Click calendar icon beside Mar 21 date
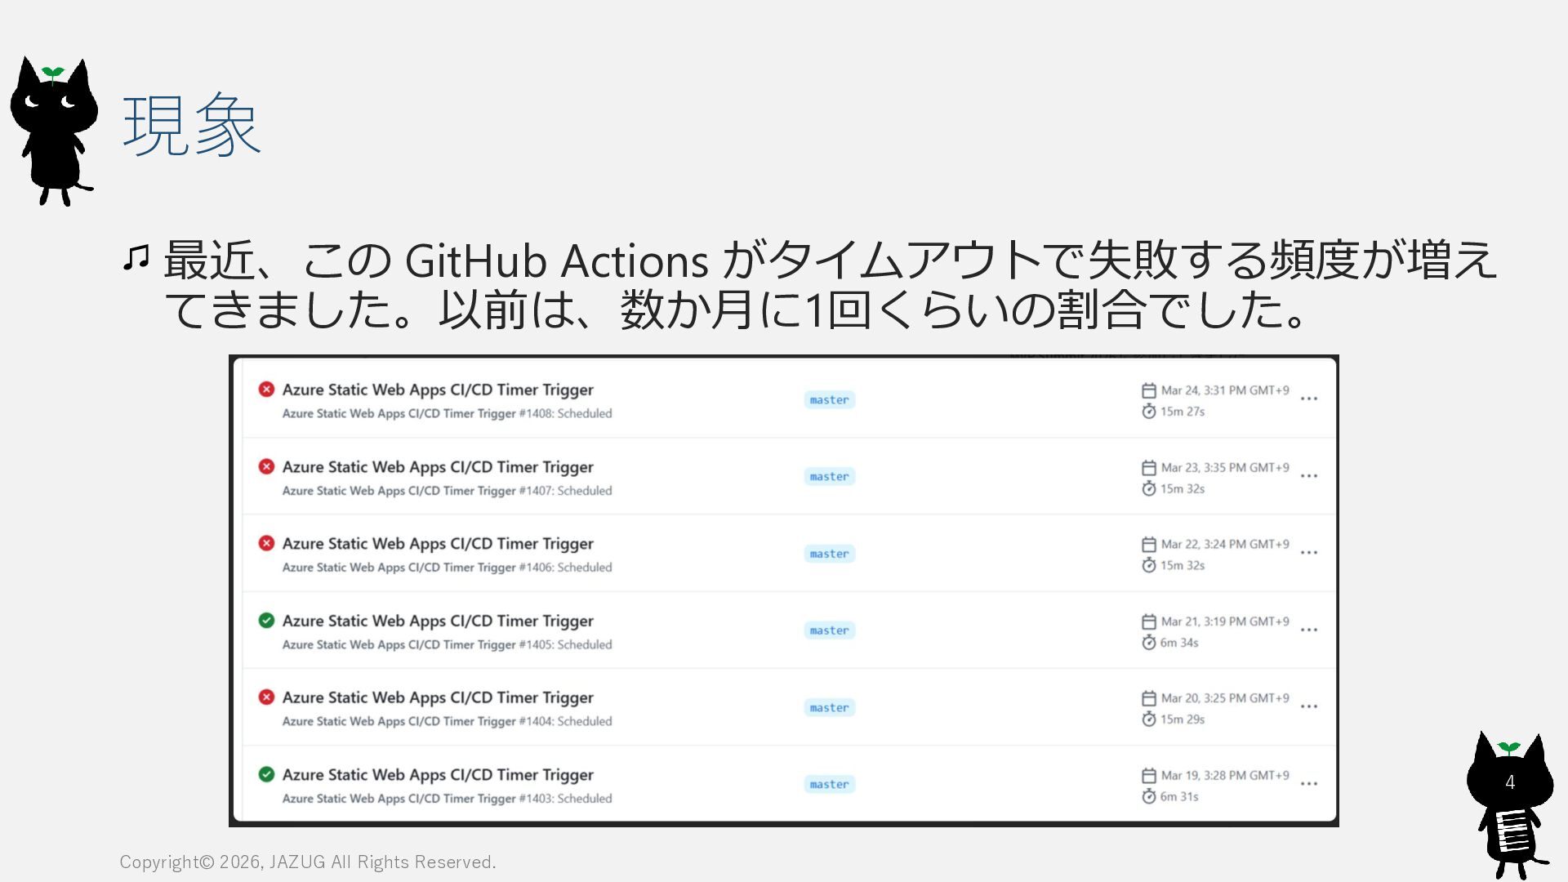 coord(1149,621)
